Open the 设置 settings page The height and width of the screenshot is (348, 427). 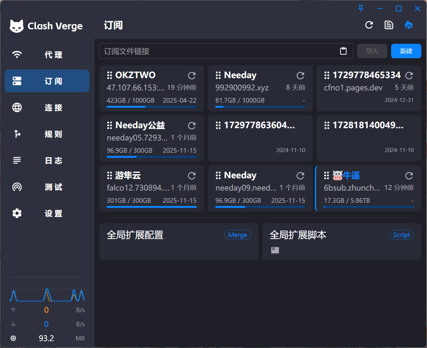[x=47, y=213]
